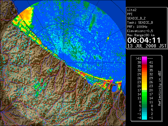The image size is (168, 126).
Task: Click the dark red 35–38 legend swatch
Action: pyautogui.click(x=144, y=66)
